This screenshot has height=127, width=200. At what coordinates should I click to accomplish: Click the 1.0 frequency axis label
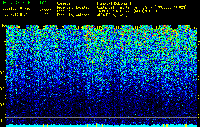[x=3, y=57]
